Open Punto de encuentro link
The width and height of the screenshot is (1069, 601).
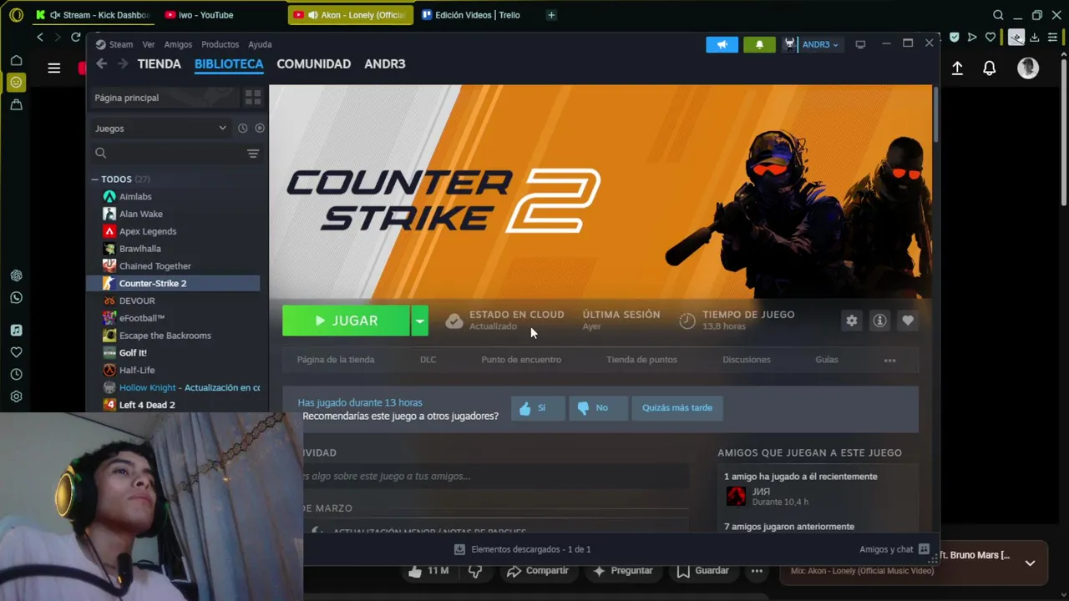(521, 360)
